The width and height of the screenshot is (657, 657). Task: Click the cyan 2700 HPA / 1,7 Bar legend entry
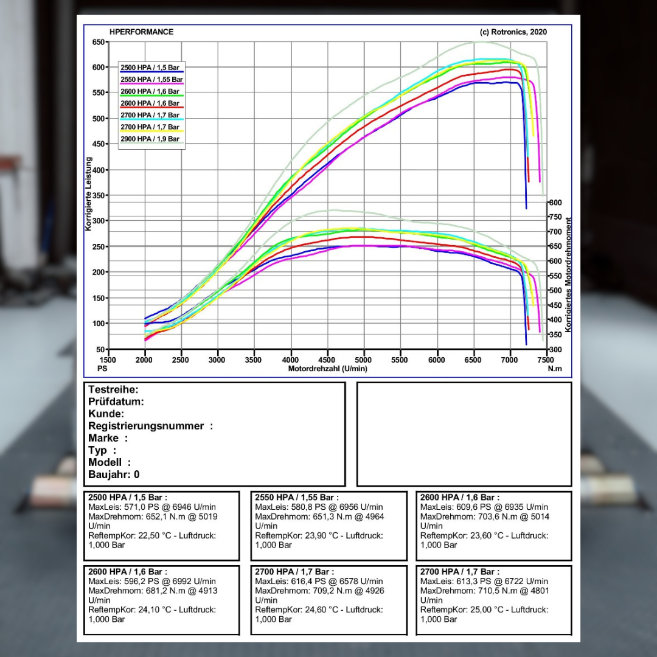coord(151,115)
